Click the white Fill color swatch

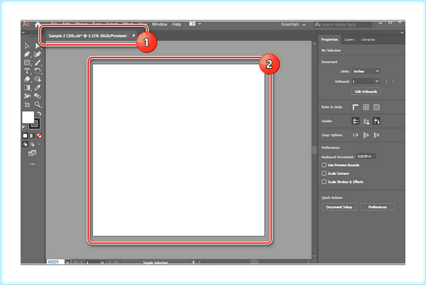click(28, 117)
